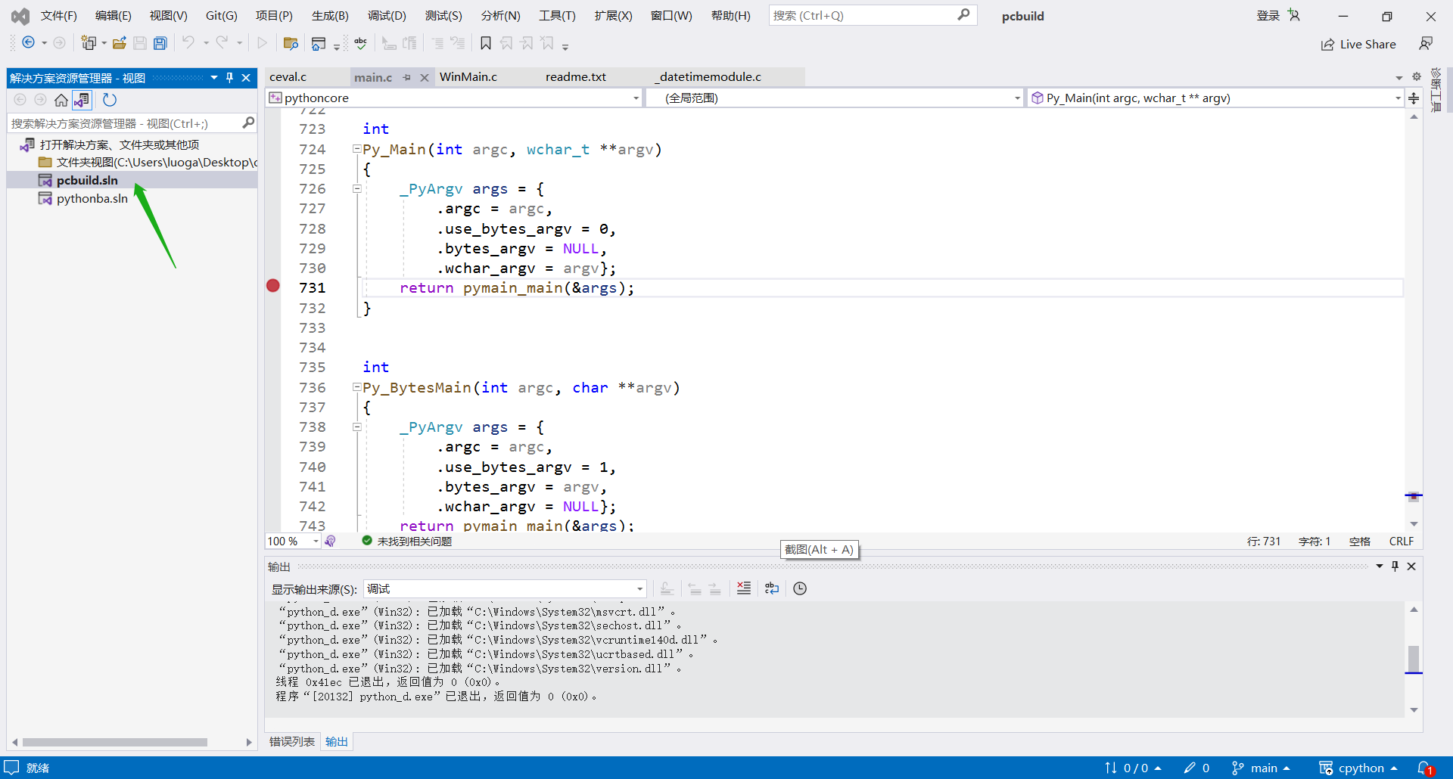The height and width of the screenshot is (779, 1453).
Task: Navigate backward in code history
Action: click(27, 42)
